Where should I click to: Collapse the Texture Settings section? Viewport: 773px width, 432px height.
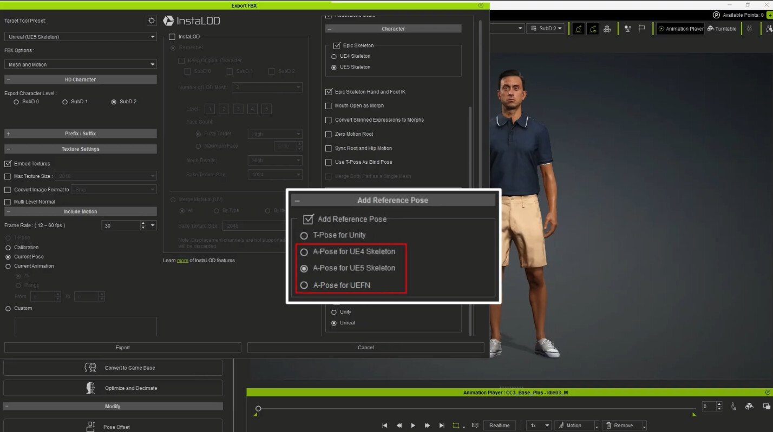(x=8, y=149)
